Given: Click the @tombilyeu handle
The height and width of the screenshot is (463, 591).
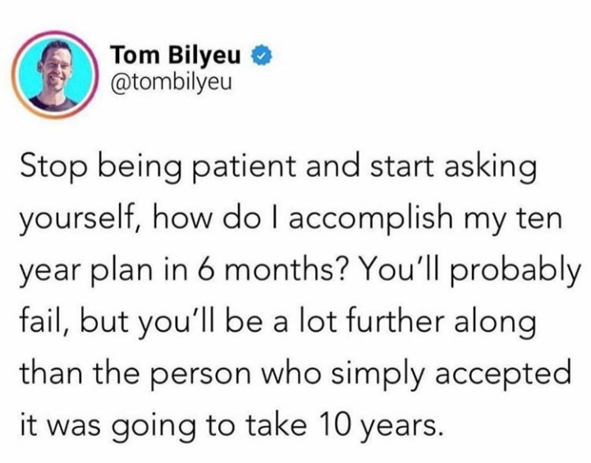Looking at the screenshot, I should coord(170,80).
